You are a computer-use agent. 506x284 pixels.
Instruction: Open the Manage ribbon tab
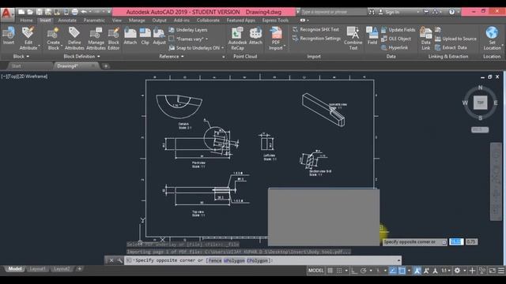tap(137, 21)
